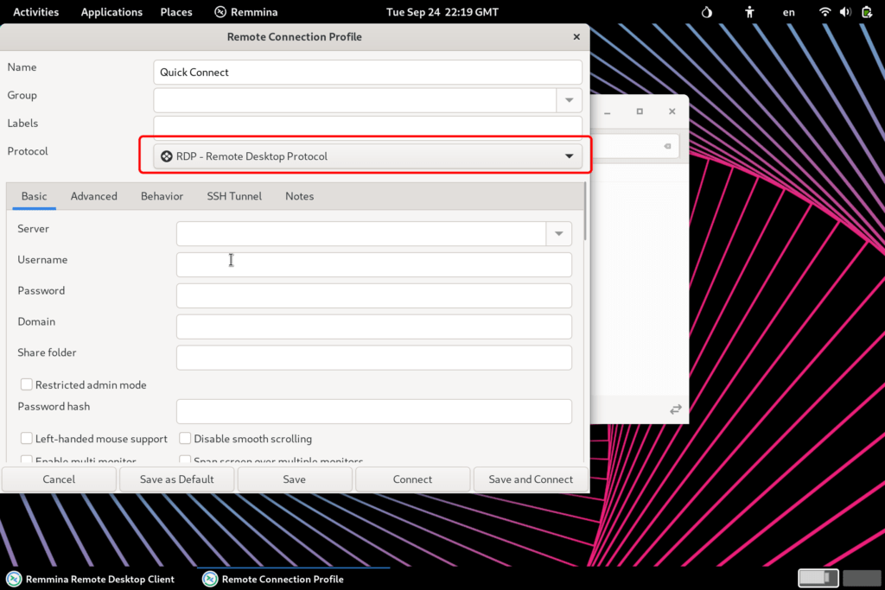Click Save as Default button

click(x=176, y=479)
